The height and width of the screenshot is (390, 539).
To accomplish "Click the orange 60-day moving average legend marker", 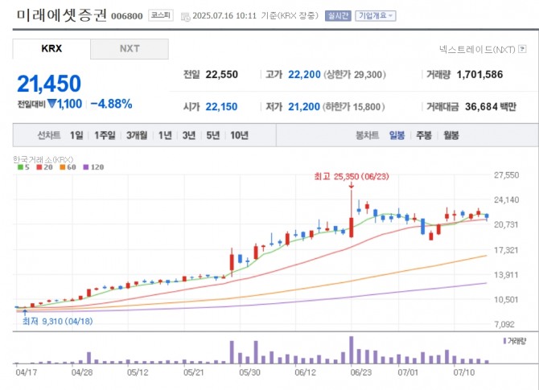I will tap(64, 167).
